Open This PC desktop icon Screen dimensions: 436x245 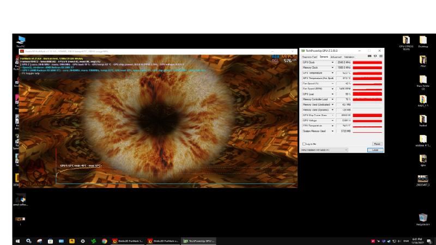[x=21, y=40]
